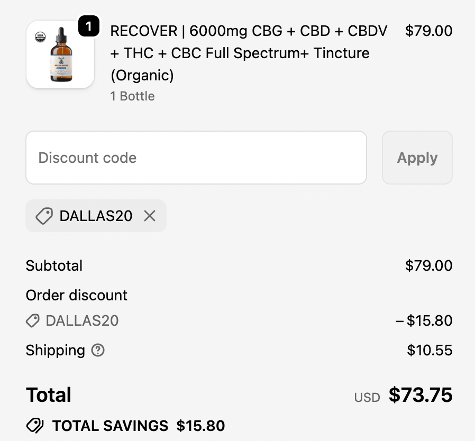
Task: Click the Total Savings tags icon
Action: point(35,426)
